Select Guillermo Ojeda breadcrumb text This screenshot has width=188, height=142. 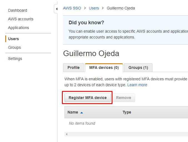coord(121,8)
